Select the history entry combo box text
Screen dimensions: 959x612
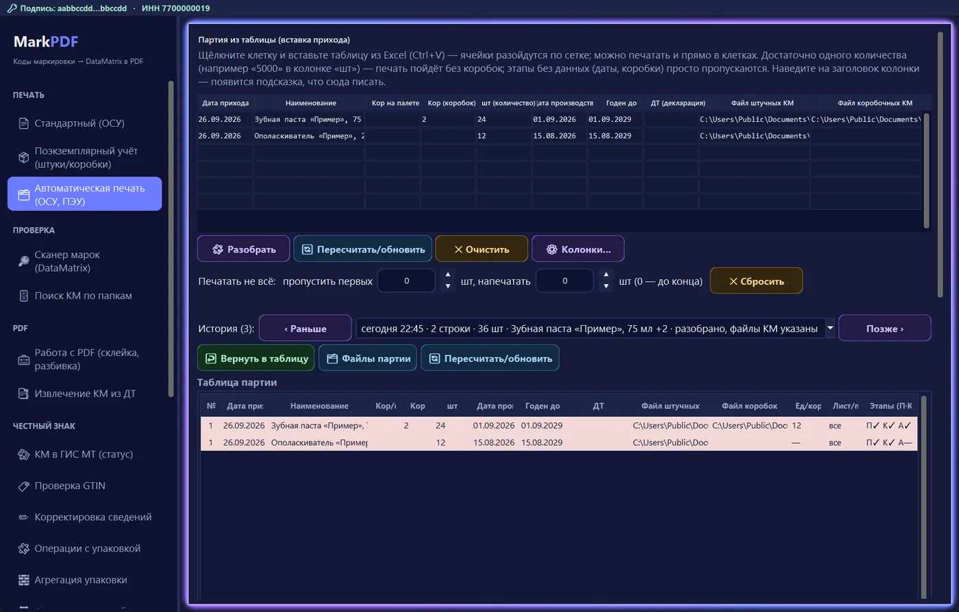(589, 329)
